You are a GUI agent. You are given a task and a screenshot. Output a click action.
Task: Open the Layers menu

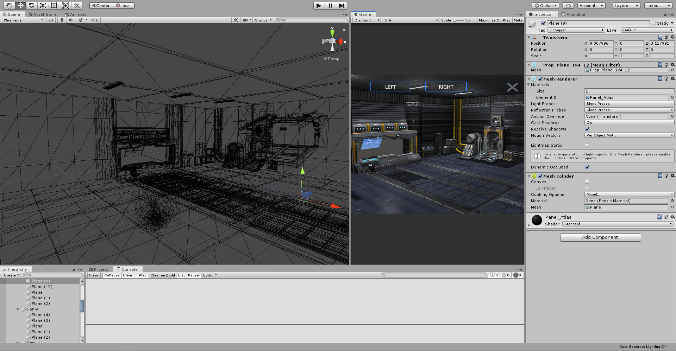[626, 6]
